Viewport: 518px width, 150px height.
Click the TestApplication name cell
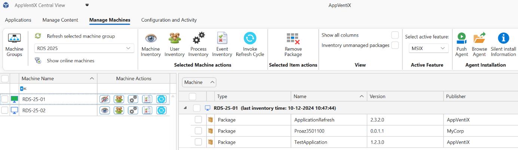[328, 142]
